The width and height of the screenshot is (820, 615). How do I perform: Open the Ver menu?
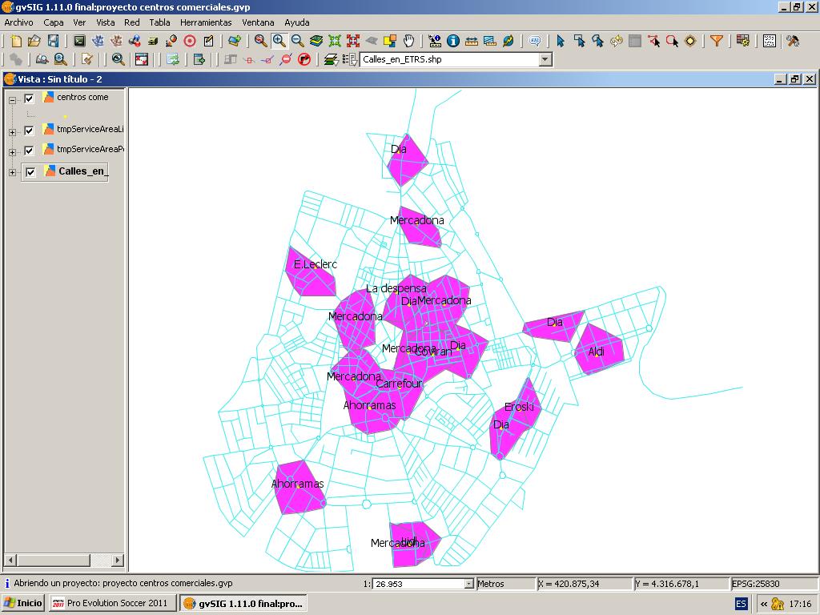click(79, 22)
